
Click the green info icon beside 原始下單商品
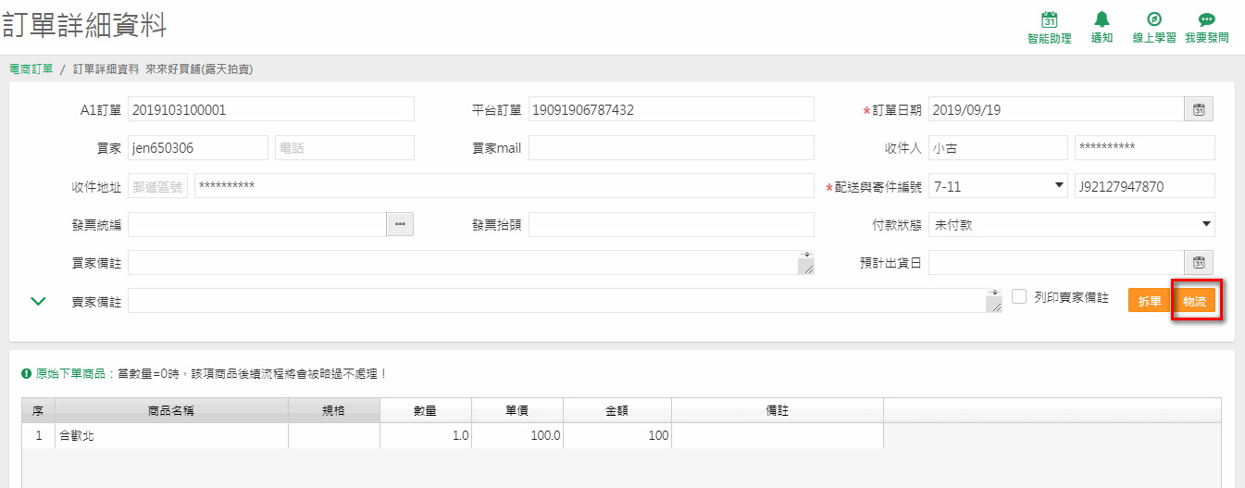click(x=26, y=374)
